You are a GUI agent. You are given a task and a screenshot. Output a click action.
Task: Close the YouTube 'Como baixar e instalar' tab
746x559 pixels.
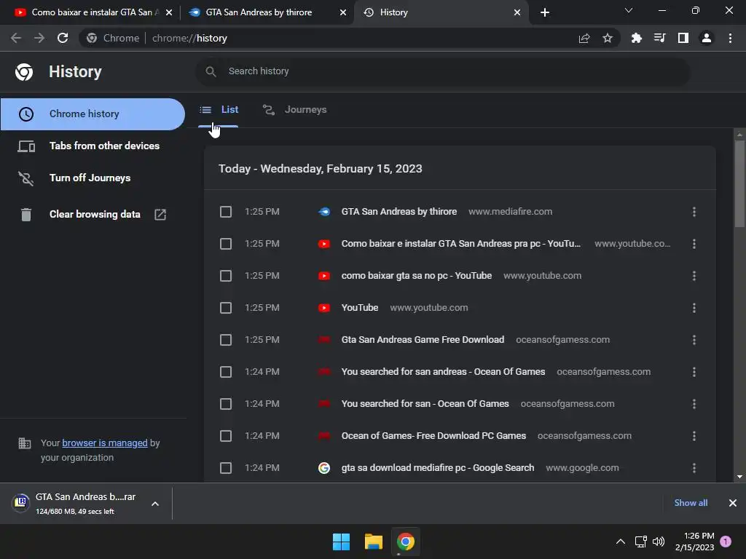point(169,12)
